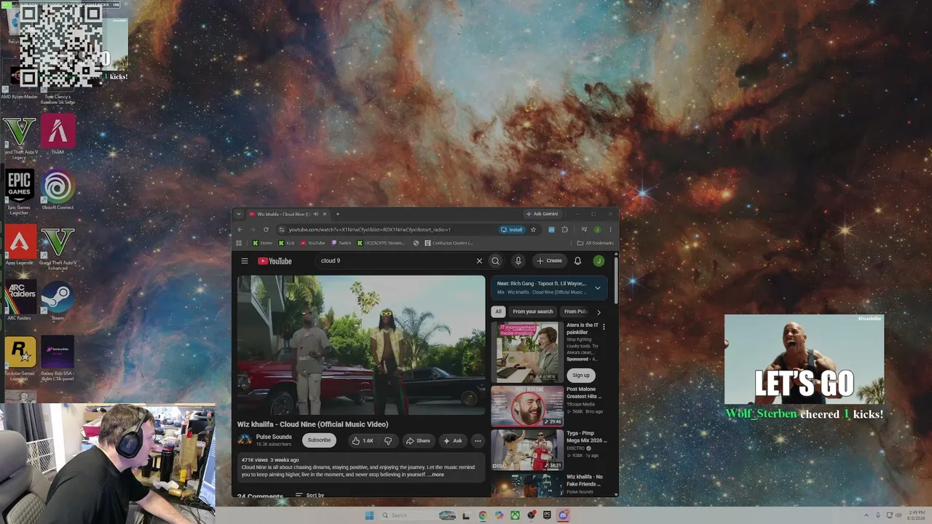Image resolution: width=932 pixels, height=524 pixels.
Task: Click the Chrome address bar URL
Action: click(x=370, y=230)
